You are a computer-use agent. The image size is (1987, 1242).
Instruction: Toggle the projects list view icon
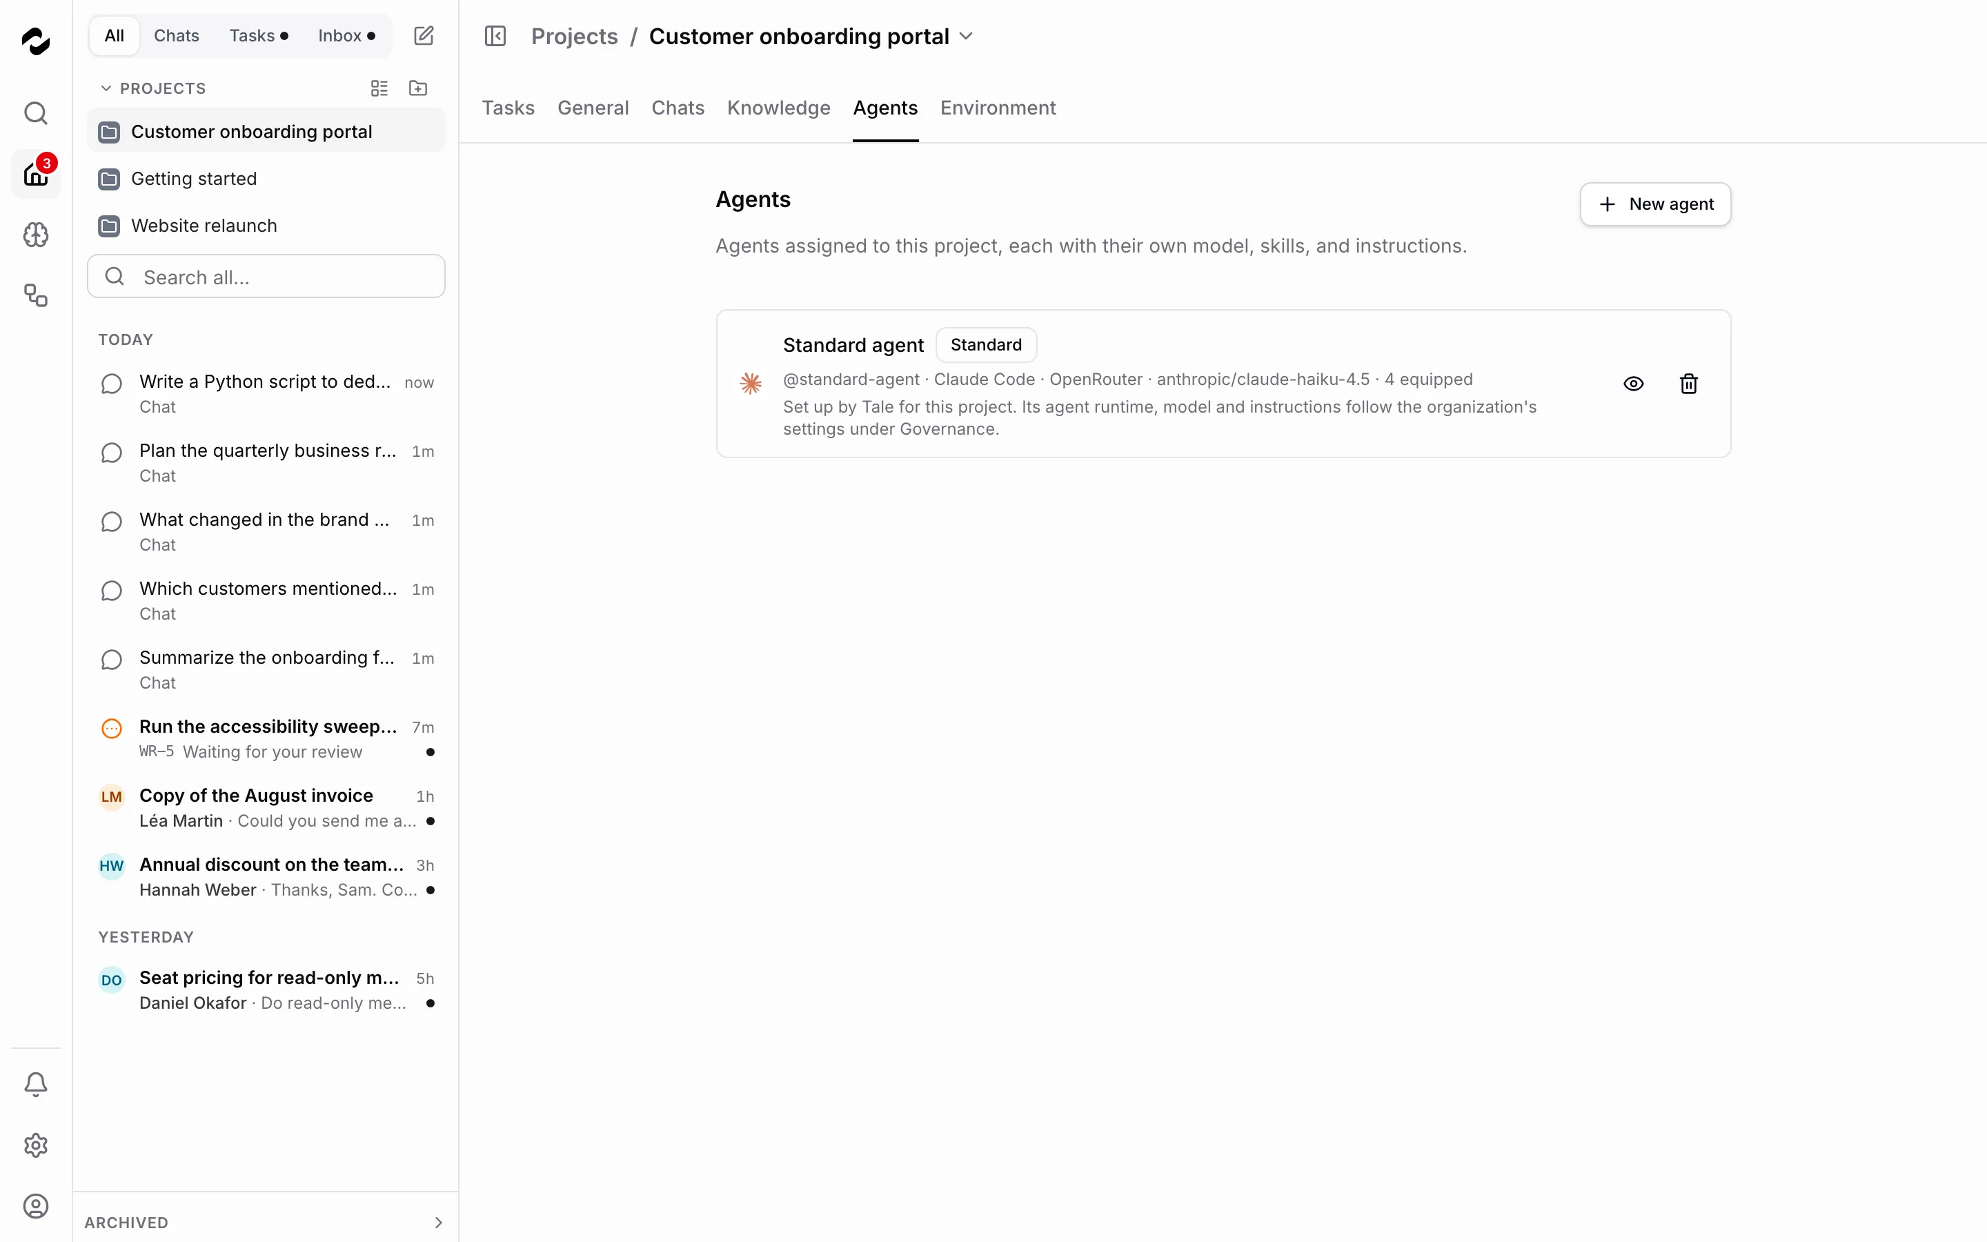point(379,88)
